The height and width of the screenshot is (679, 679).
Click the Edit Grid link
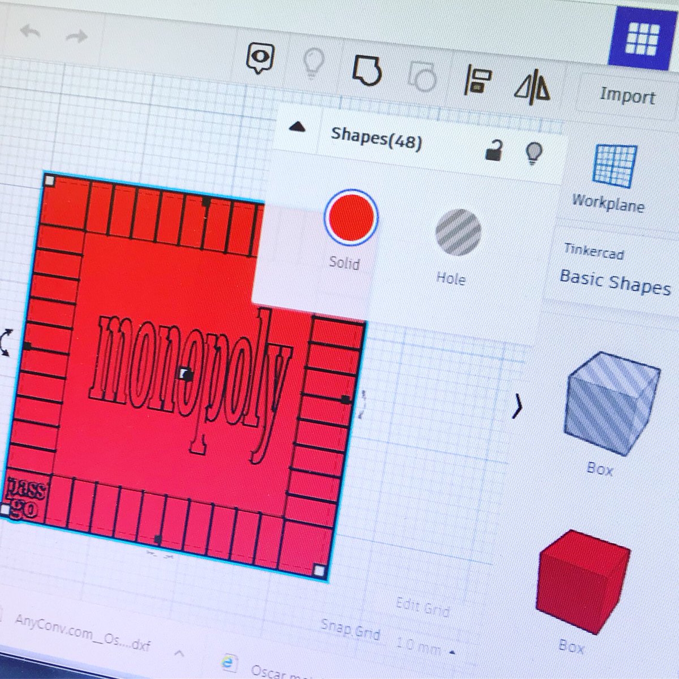point(422,607)
